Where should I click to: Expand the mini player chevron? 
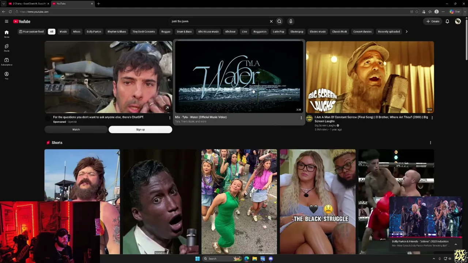pos(456,244)
